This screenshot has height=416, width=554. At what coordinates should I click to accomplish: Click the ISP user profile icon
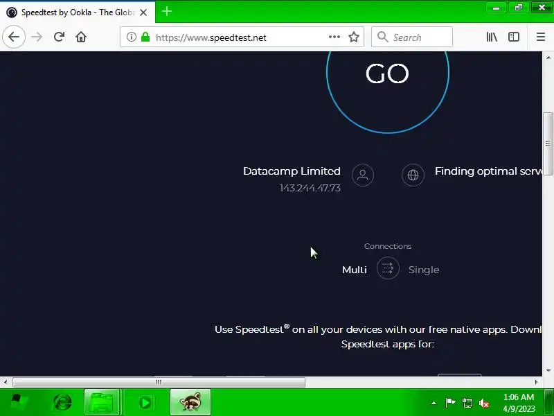click(x=362, y=175)
